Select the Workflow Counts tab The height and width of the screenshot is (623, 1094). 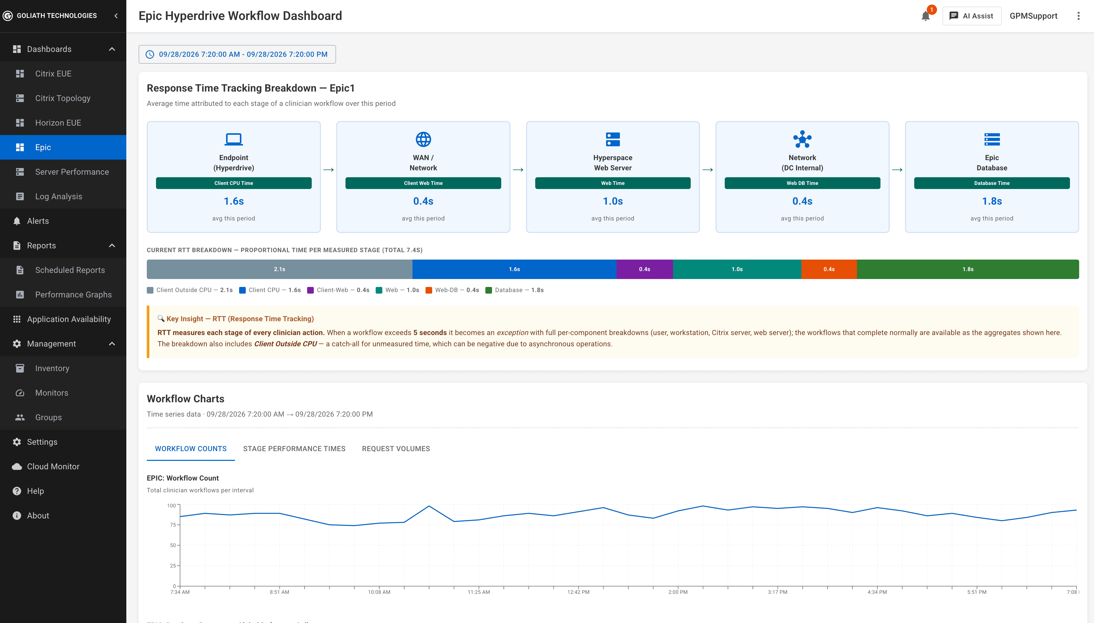191,448
